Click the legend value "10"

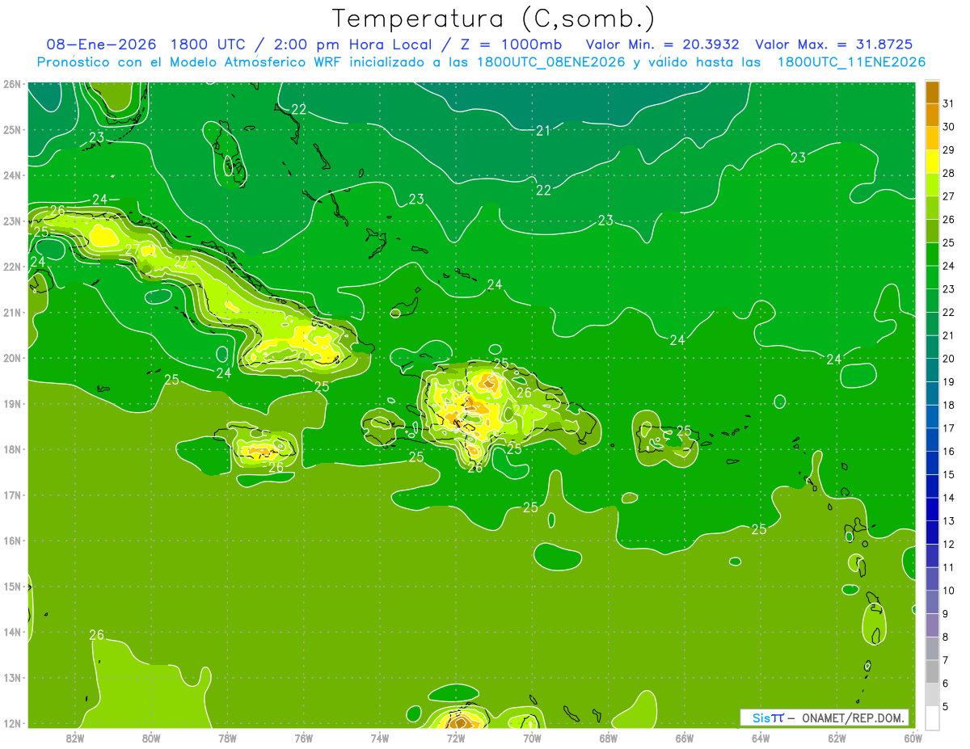click(x=948, y=591)
